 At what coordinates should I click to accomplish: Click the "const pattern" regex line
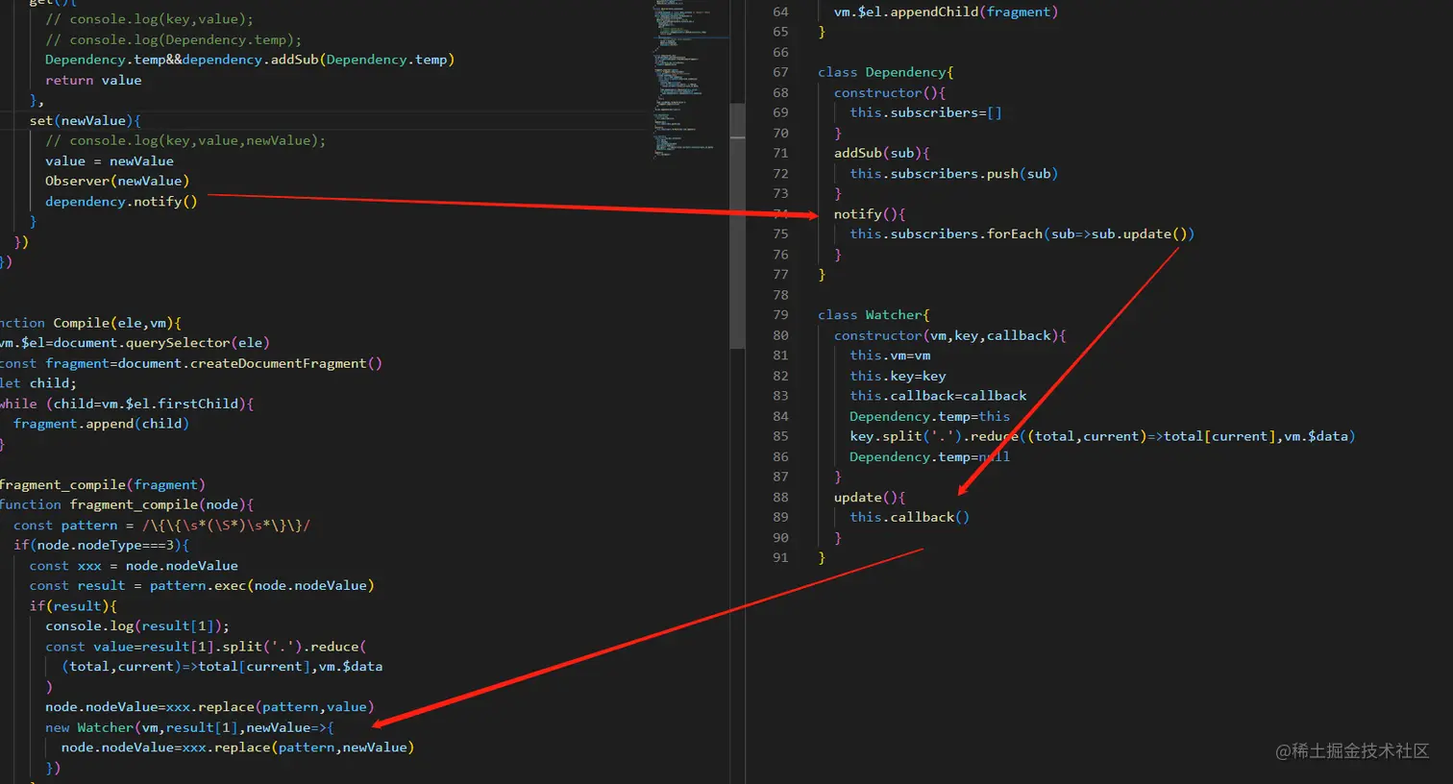[x=161, y=525]
